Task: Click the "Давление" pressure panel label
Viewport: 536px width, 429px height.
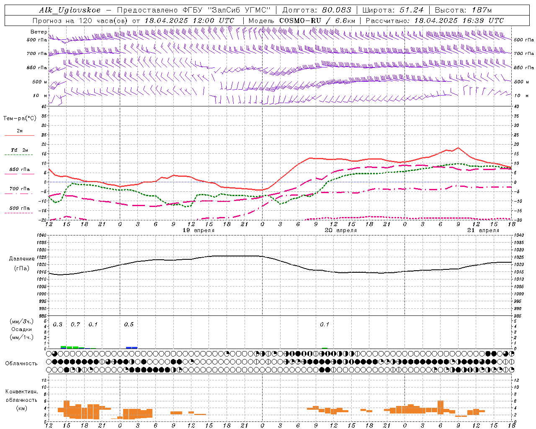Action: [21, 259]
